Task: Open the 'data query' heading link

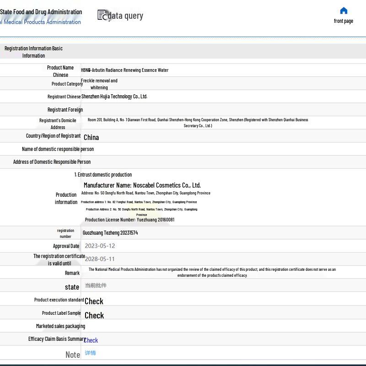Action: [125, 16]
